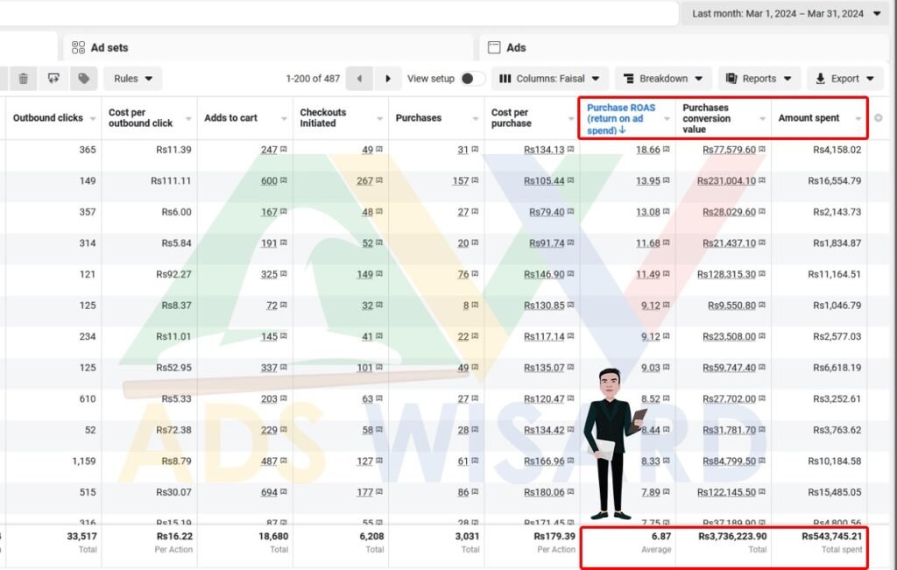The width and height of the screenshot is (897, 570).
Task: Click the Rs16,554.79 amount spent cell
Action: [834, 180]
